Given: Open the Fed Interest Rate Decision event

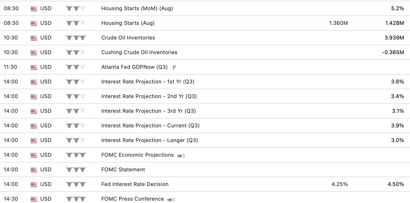Looking at the screenshot, I should [135, 184].
